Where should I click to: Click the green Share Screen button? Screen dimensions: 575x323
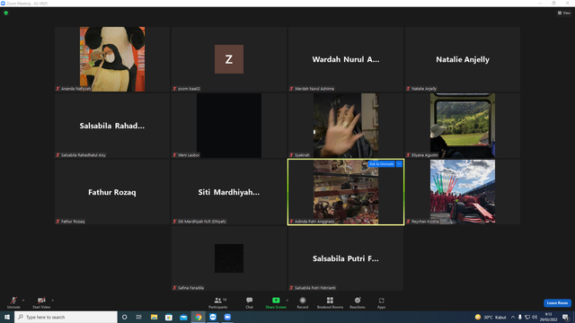pyautogui.click(x=276, y=302)
